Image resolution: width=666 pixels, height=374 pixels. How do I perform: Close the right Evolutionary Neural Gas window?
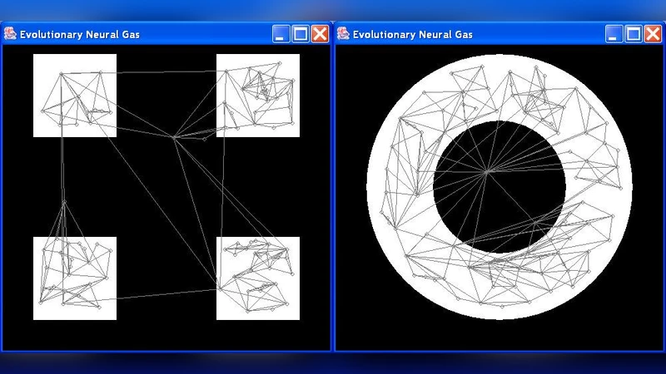coord(652,34)
